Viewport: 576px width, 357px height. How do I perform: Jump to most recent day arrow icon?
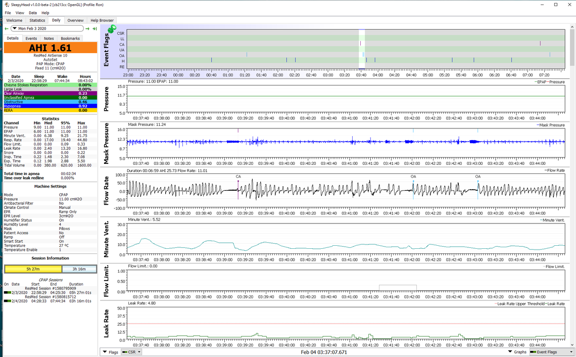[x=94, y=28]
